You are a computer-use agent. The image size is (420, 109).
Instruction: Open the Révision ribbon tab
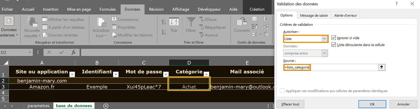[x=156, y=9]
